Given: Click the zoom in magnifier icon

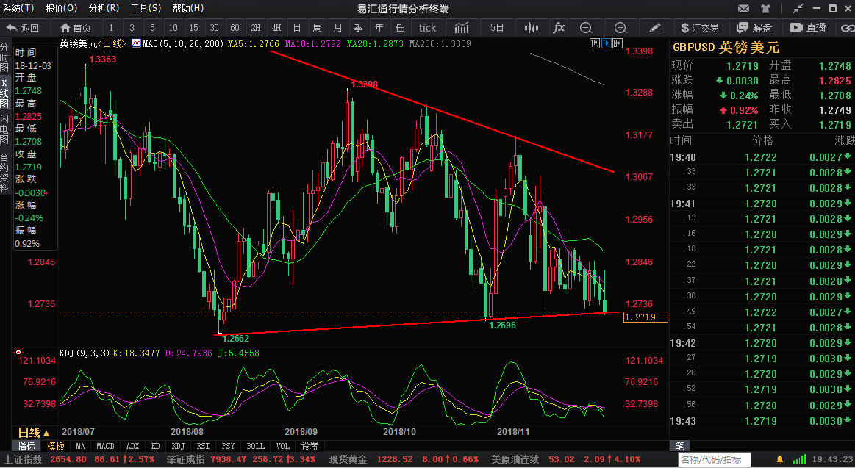Looking at the screenshot, I should tap(620, 28).
